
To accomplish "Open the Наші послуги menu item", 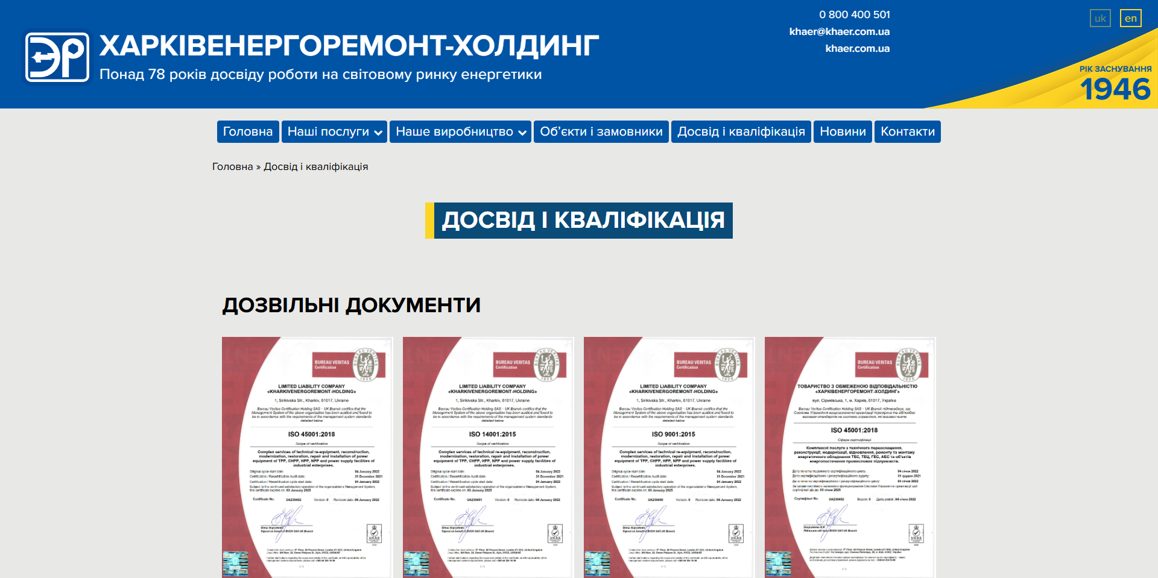I will point(335,131).
